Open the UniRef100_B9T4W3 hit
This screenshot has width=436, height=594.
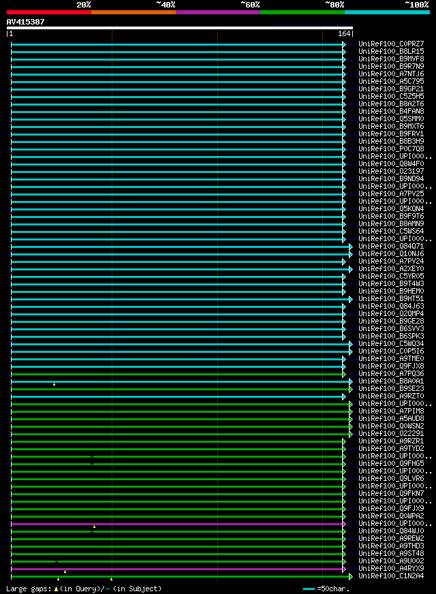391,284
